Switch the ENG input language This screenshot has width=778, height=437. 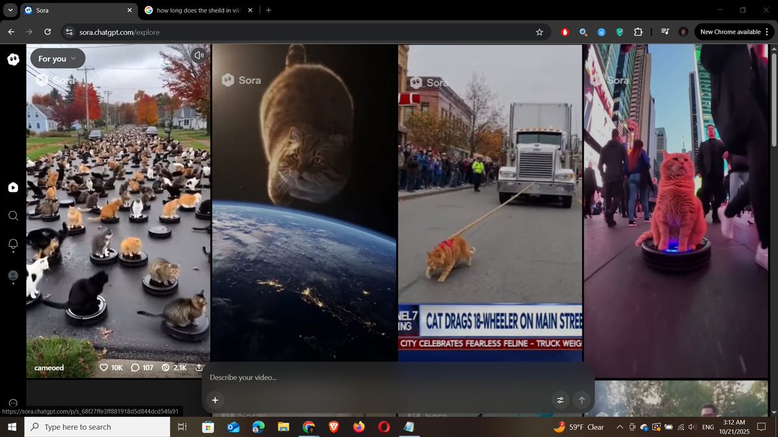tap(708, 427)
